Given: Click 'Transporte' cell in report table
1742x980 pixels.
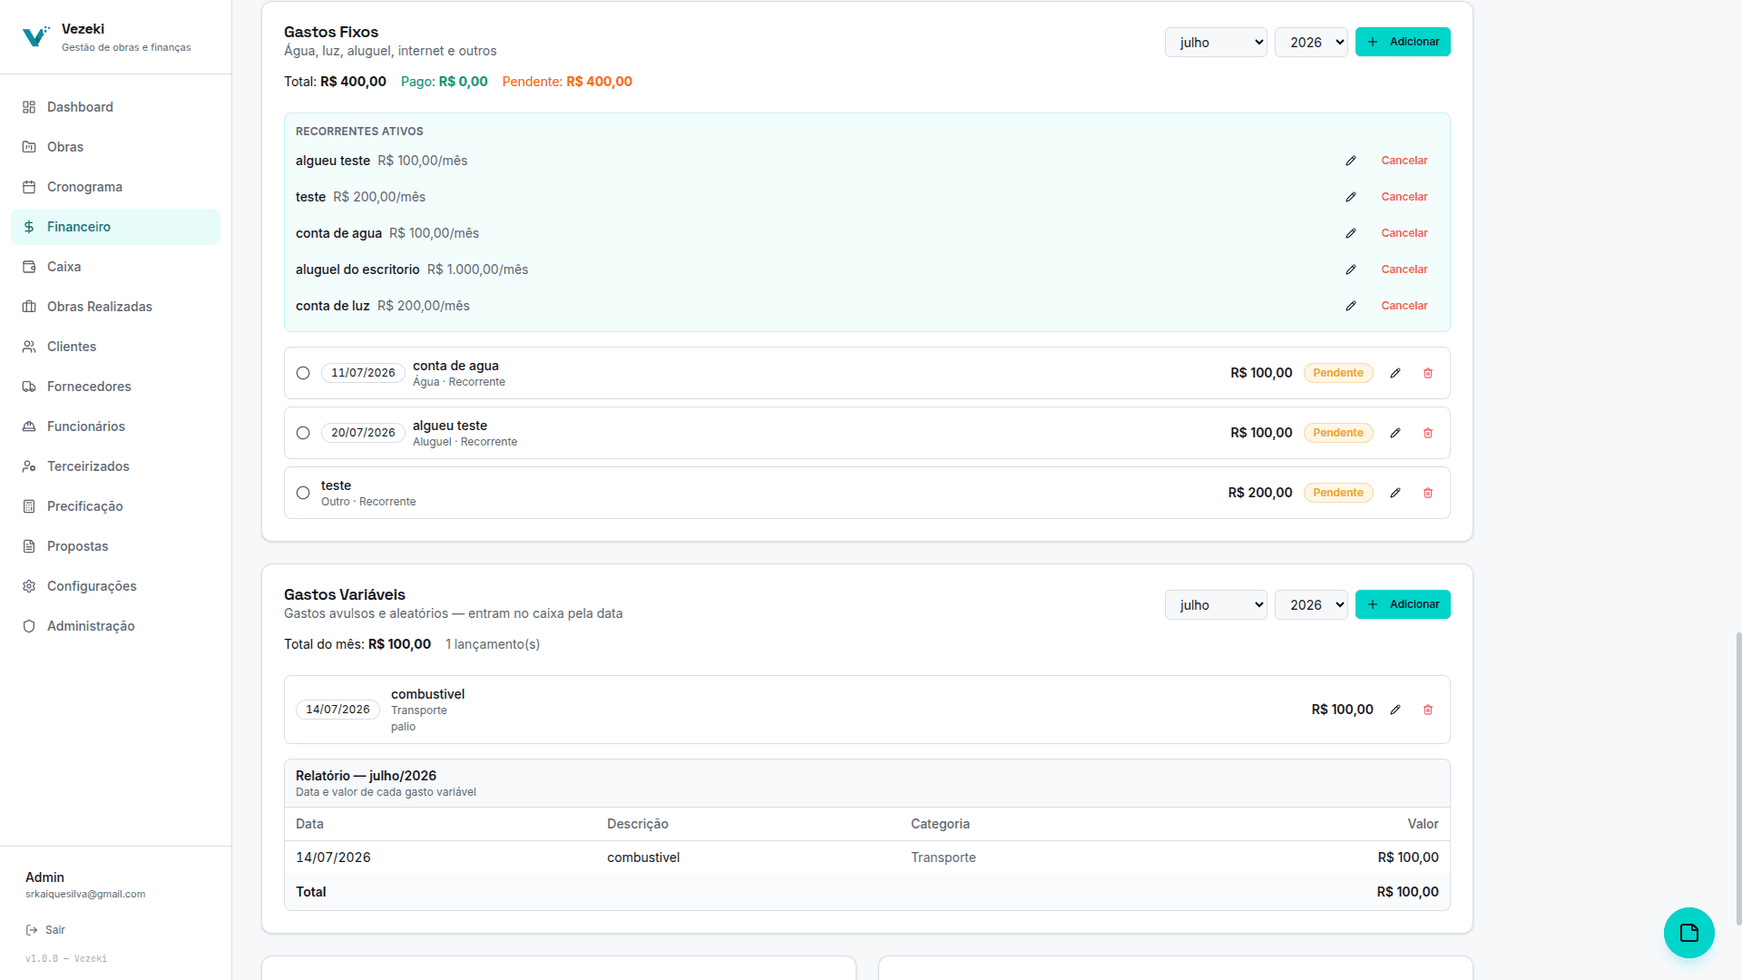Looking at the screenshot, I should [x=944, y=857].
